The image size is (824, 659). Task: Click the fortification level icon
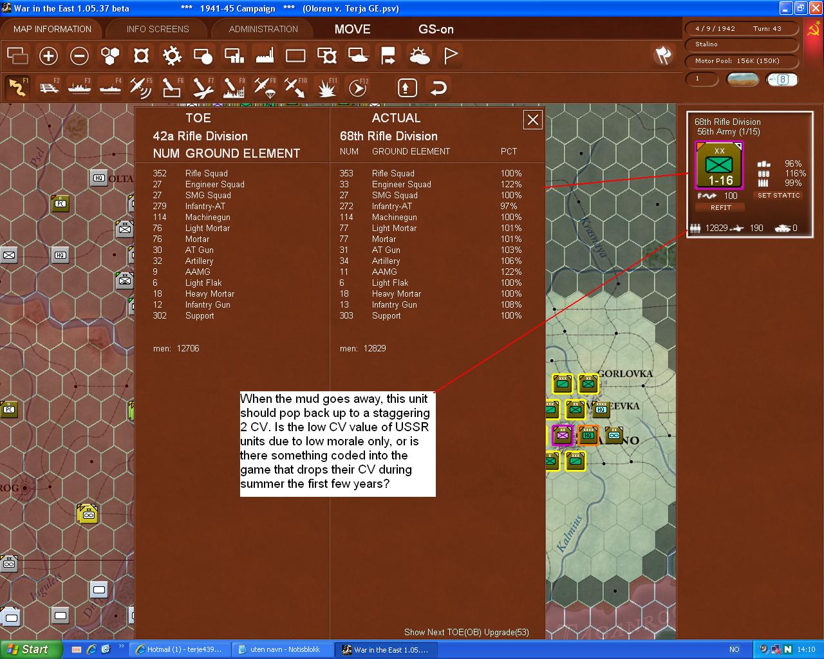point(141,56)
